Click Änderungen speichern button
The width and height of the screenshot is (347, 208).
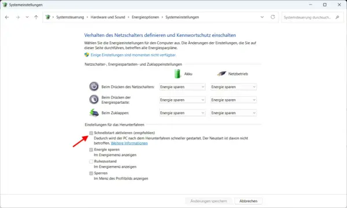click(x=209, y=201)
